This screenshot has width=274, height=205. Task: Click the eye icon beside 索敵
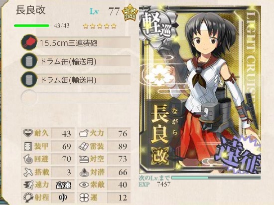pyautogui.click(x=84, y=185)
